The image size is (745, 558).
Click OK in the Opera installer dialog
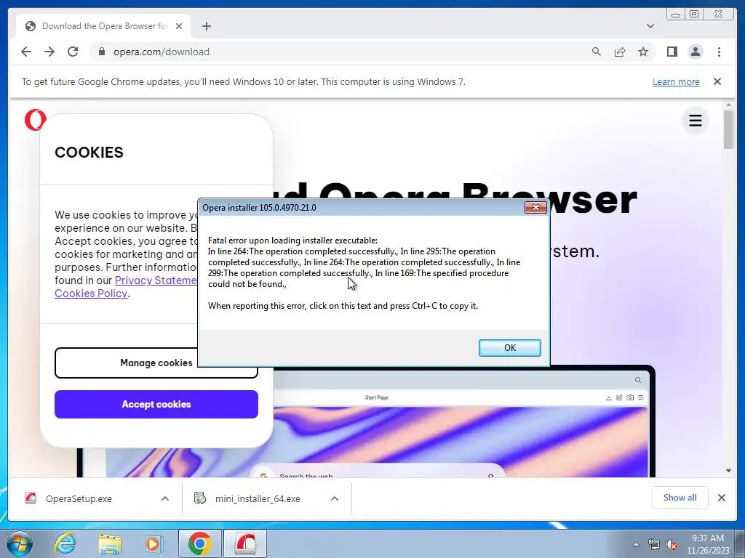(509, 348)
